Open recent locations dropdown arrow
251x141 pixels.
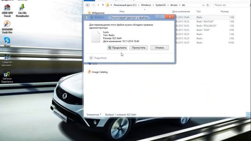coord(98,5)
